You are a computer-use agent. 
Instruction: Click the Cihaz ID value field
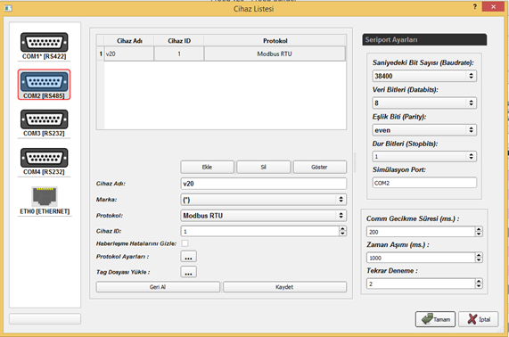click(x=259, y=231)
